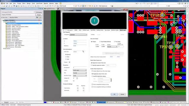Image resolution: width=189 pixels, height=106 pixels.
Task: Select the Full Stack radio option
Action: point(115,42)
